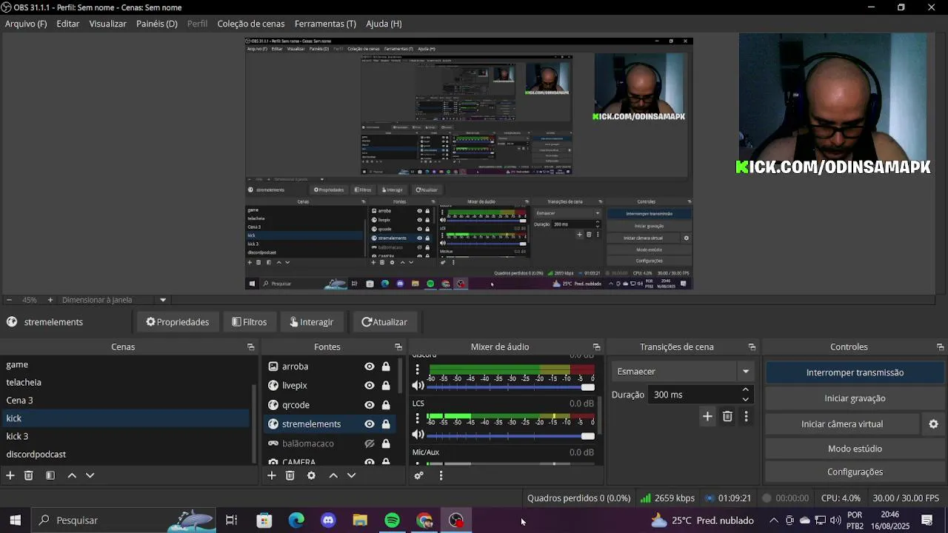Remove scene transition with trash icon

pyautogui.click(x=727, y=417)
